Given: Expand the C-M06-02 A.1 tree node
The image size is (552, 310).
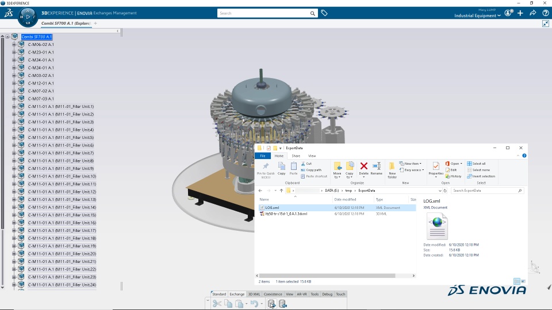Looking at the screenshot, I should coord(14,44).
